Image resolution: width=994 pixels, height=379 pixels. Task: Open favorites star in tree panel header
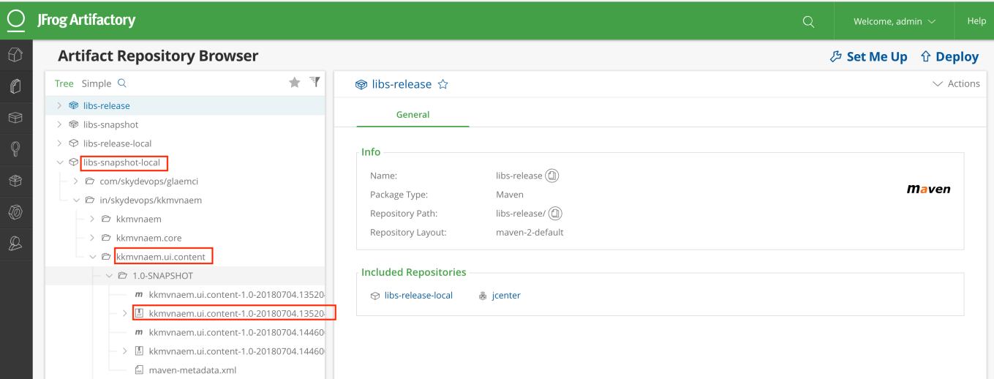(295, 83)
